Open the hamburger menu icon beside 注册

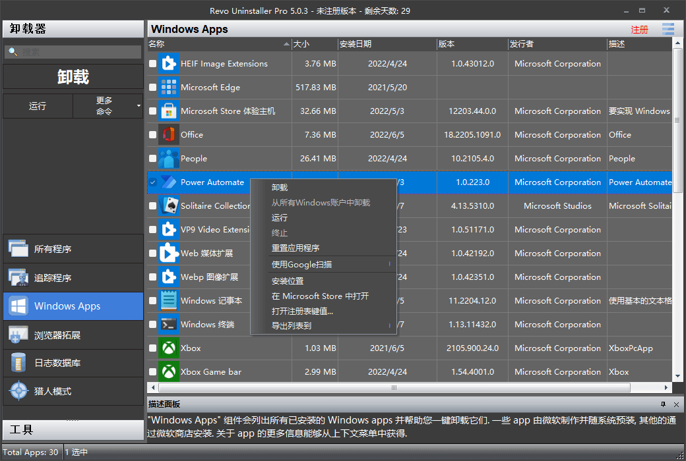click(x=668, y=29)
